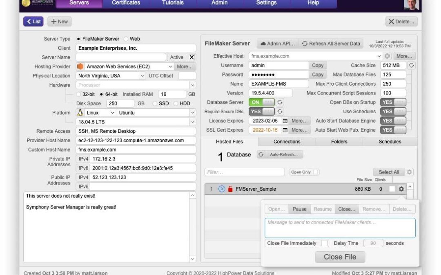Expand the Physical Location dropdown
The width and height of the screenshot is (441, 275).
pos(143,76)
